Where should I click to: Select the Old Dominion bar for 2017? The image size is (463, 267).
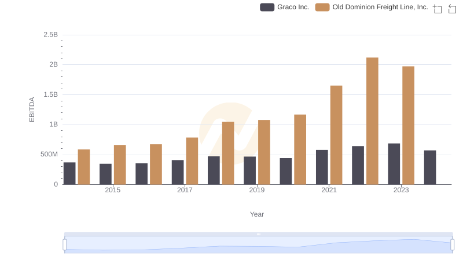[x=192, y=161]
